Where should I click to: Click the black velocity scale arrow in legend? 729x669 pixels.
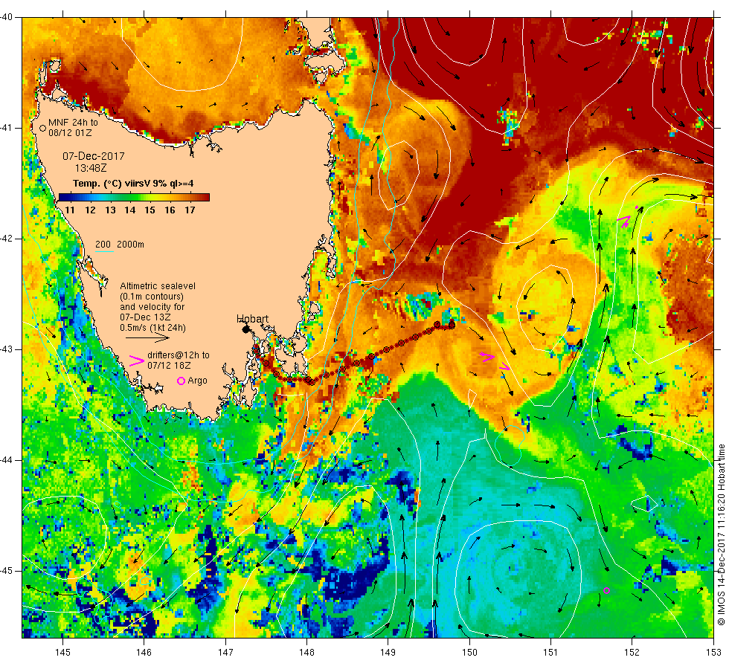tap(148, 337)
